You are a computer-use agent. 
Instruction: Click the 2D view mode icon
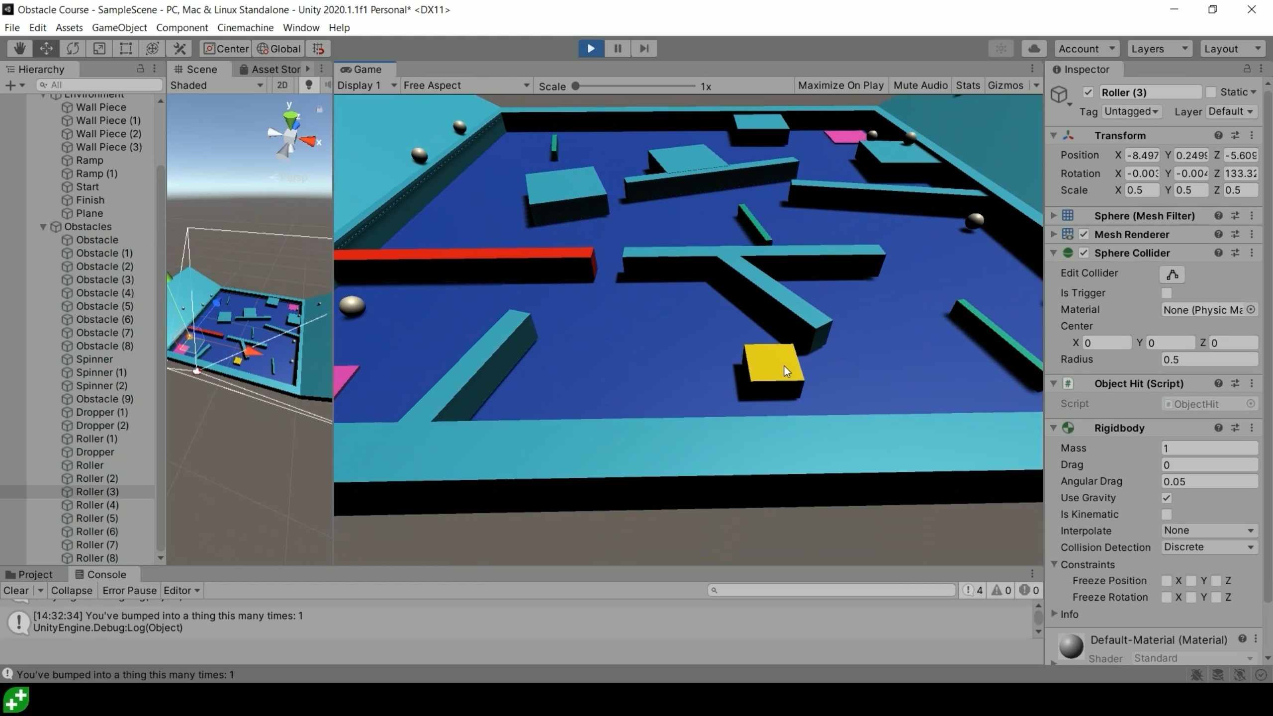pyautogui.click(x=281, y=85)
